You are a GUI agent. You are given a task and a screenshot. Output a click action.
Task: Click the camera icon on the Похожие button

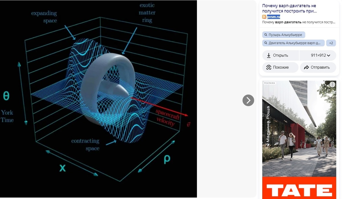point(268,67)
